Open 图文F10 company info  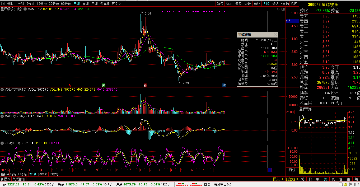coord(279,179)
